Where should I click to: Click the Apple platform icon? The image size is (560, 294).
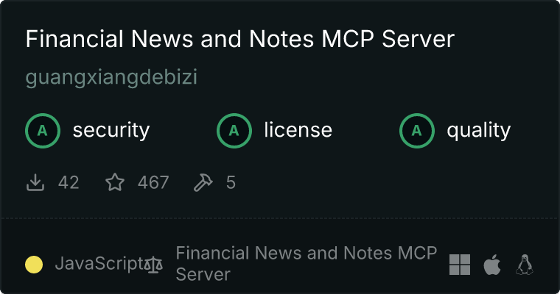492,265
